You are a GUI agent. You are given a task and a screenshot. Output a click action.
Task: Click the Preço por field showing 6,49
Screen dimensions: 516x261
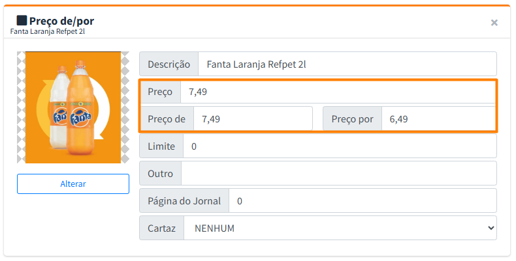click(x=438, y=119)
